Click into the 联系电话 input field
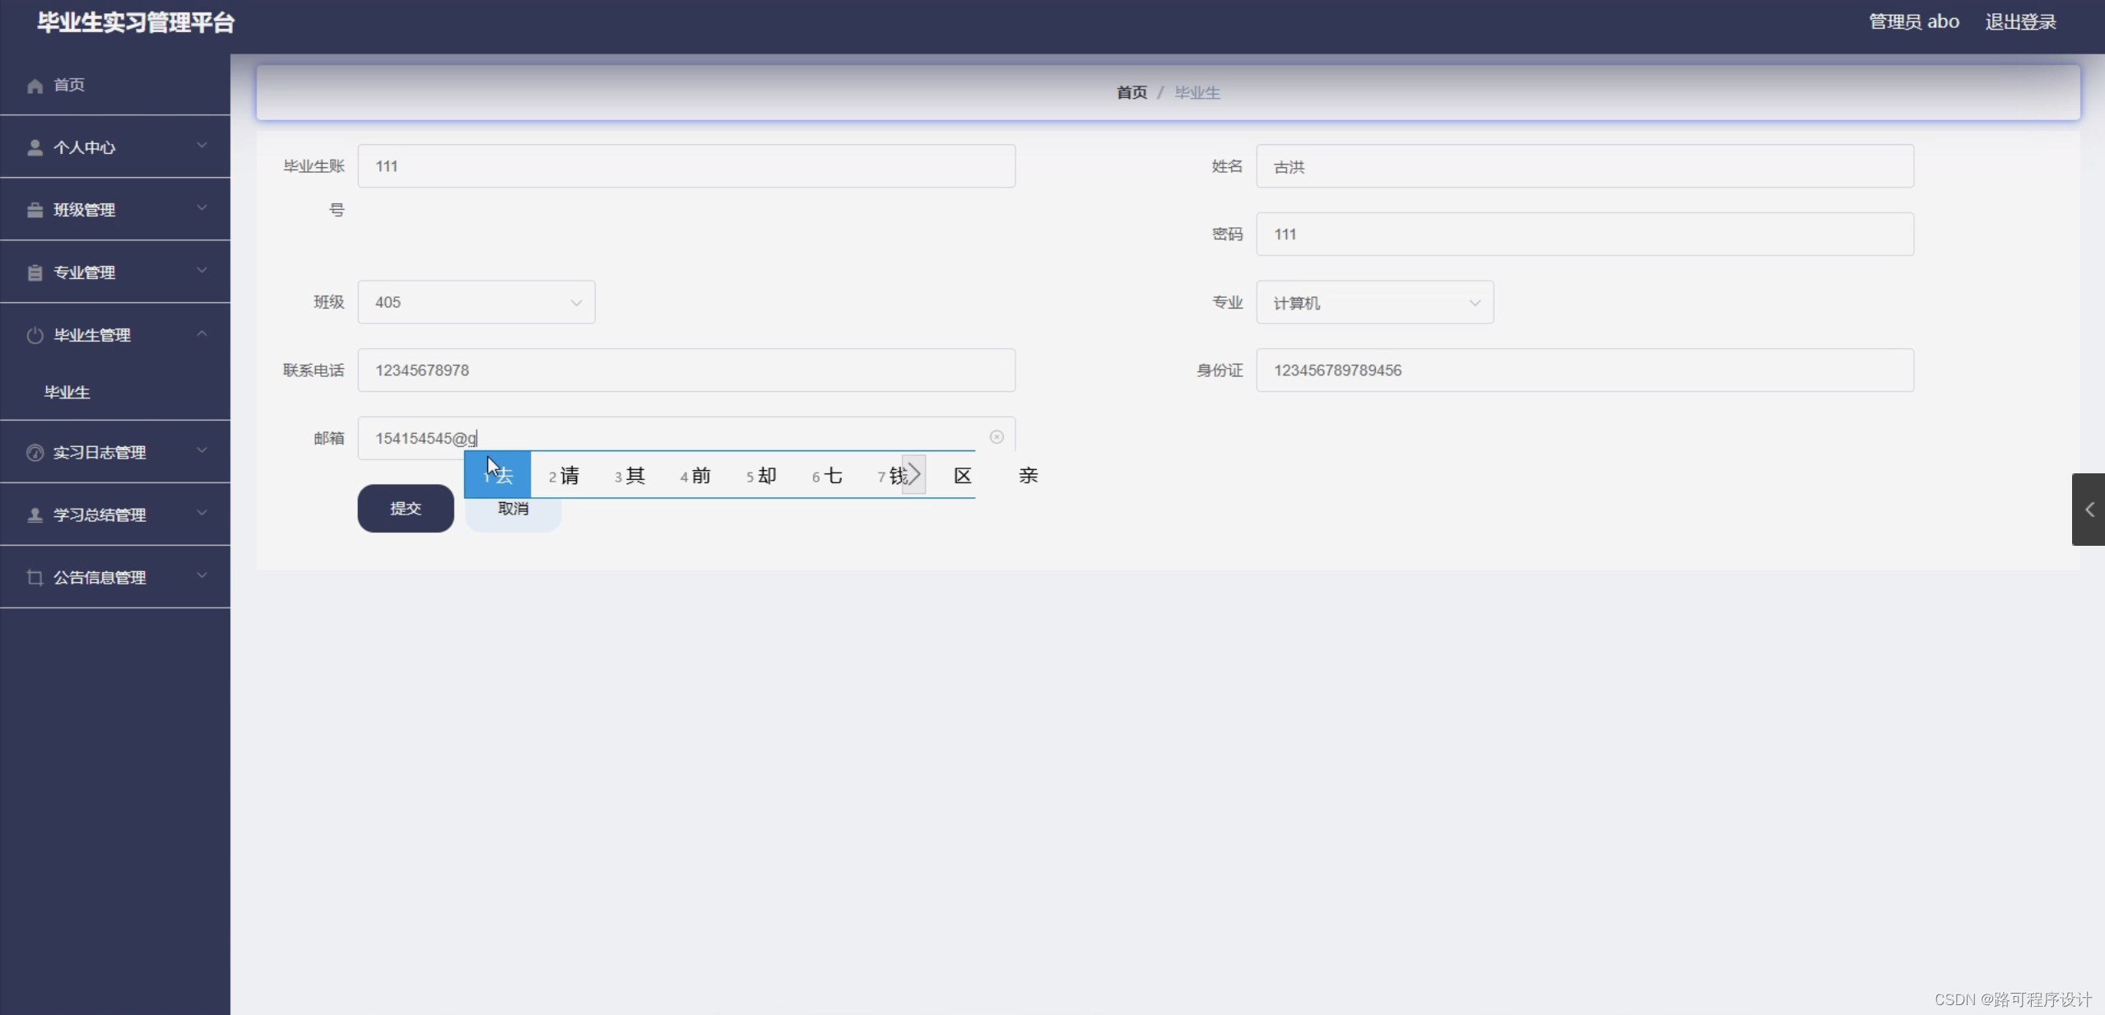The width and height of the screenshot is (2105, 1015). tap(685, 370)
